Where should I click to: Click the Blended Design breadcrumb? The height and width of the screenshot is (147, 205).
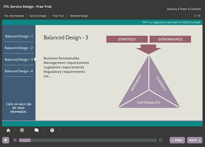tap(79, 16)
